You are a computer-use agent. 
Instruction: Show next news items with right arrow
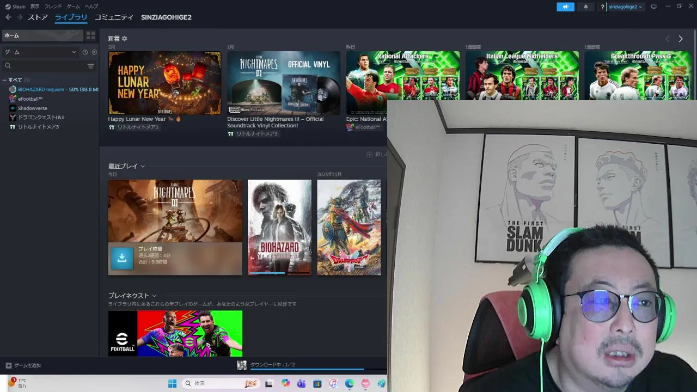pyautogui.click(x=681, y=39)
